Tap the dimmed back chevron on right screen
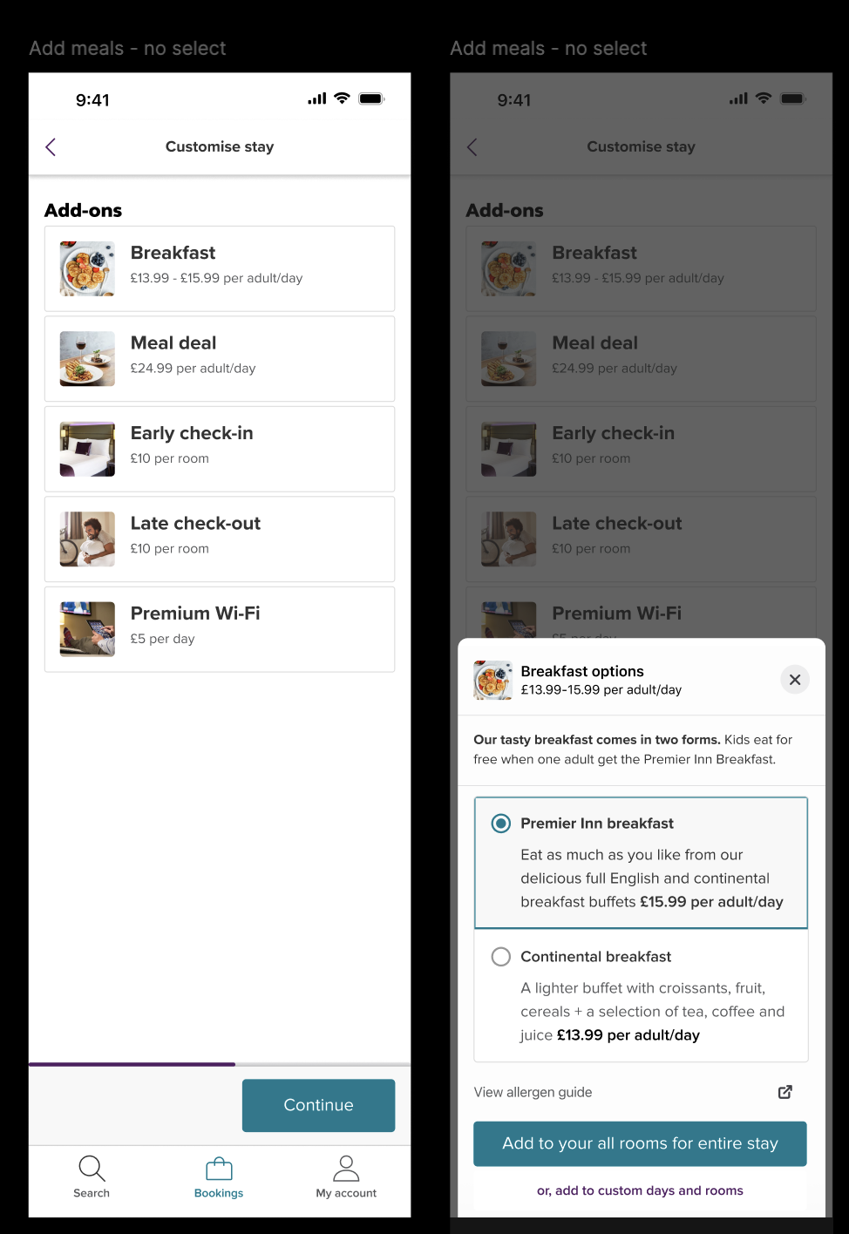Viewport: 849px width, 1234px height. click(x=472, y=147)
